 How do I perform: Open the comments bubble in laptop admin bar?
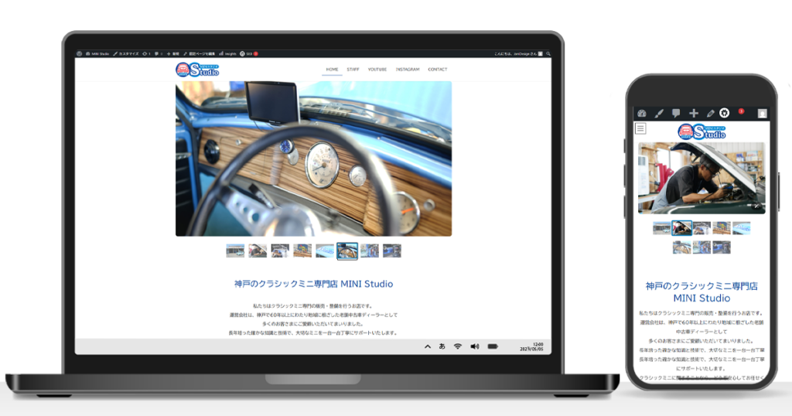tap(158, 53)
